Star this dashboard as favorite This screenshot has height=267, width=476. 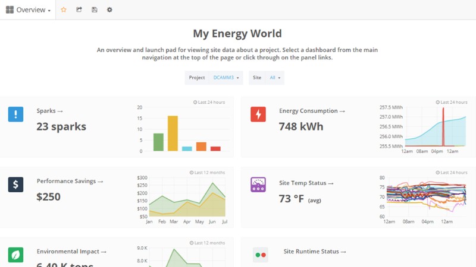[64, 9]
